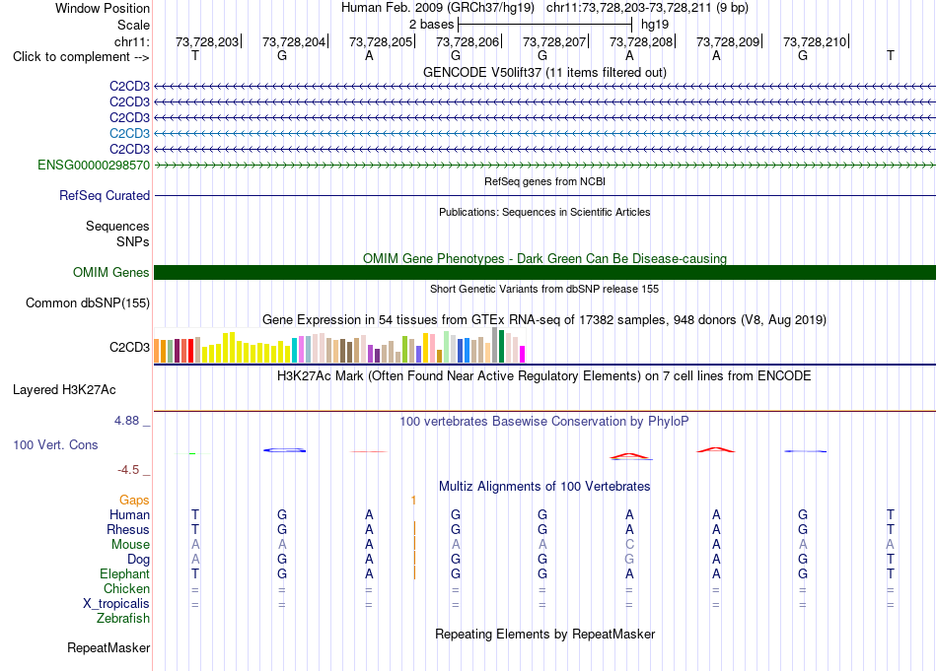Image resolution: width=937 pixels, height=671 pixels.
Task: Open the Layered H3K27Ac track label
Action: pyautogui.click(x=64, y=390)
